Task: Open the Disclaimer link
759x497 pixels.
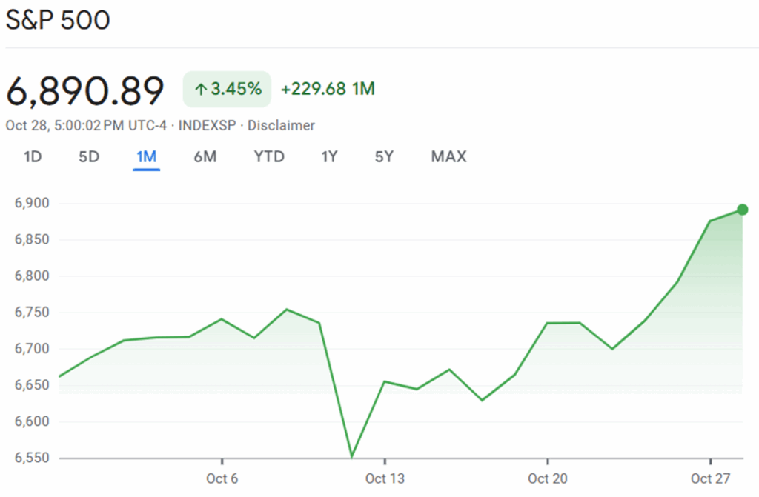Action: pos(281,125)
